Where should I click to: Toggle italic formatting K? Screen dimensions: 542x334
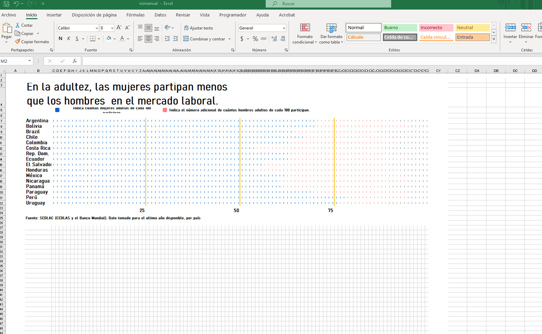tap(68, 39)
